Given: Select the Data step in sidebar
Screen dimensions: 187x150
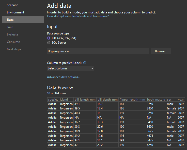Looking at the screenshot, I should coord(10,20).
